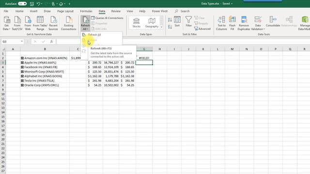310x174 pixels.
Task: Click the formula bar input area
Action: pyautogui.click(x=183, y=42)
